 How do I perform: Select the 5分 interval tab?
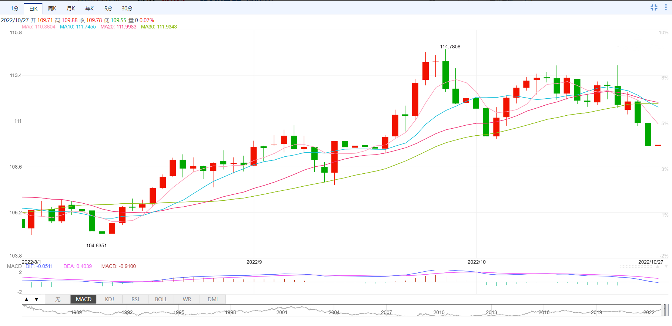108,9
